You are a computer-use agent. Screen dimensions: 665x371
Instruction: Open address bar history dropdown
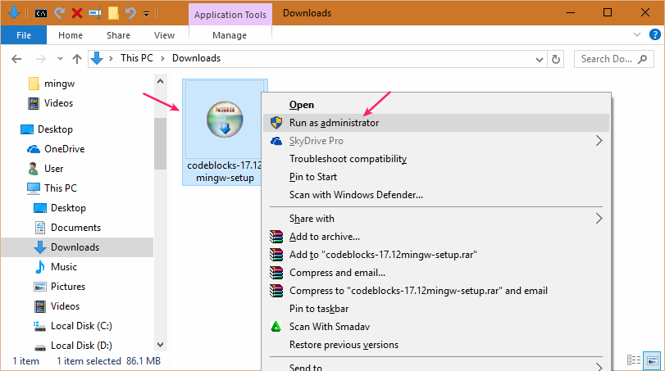[540, 59]
